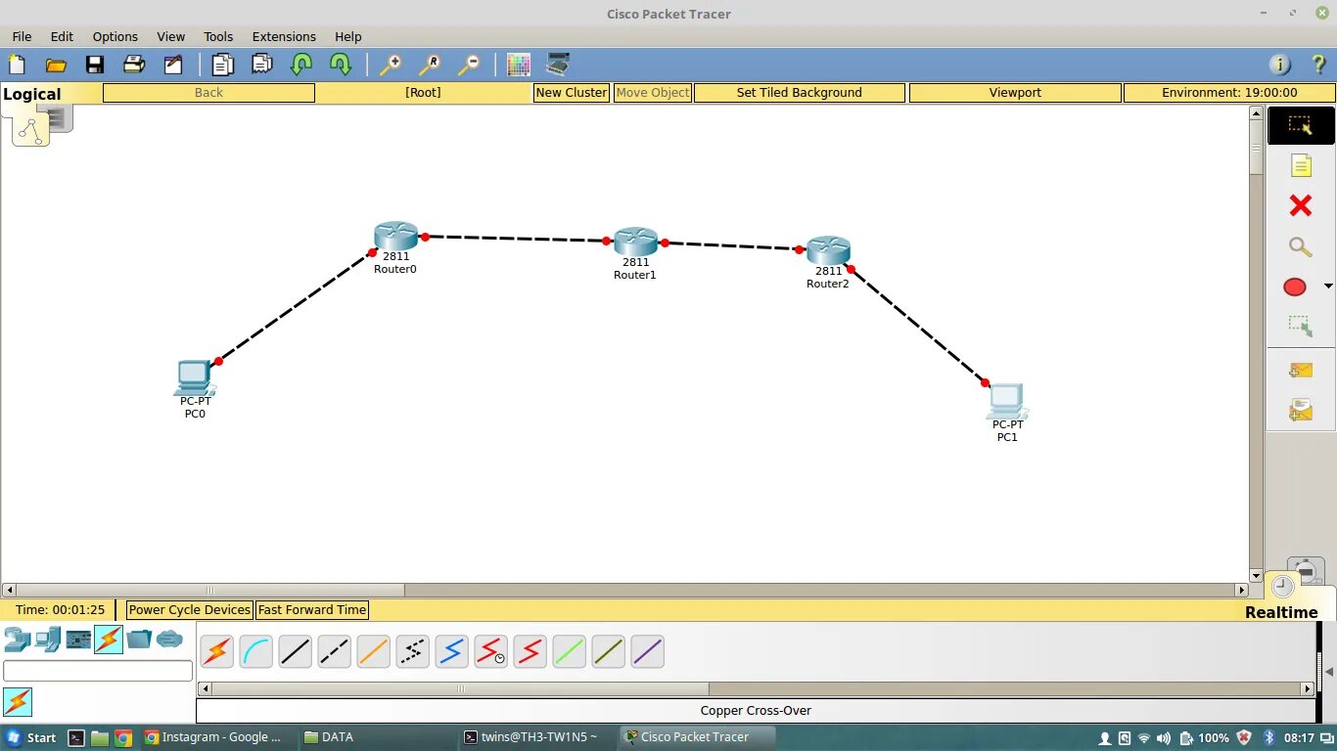Click the Paste icon in toolbar
Image resolution: width=1337 pixels, height=751 pixels.
(262, 66)
